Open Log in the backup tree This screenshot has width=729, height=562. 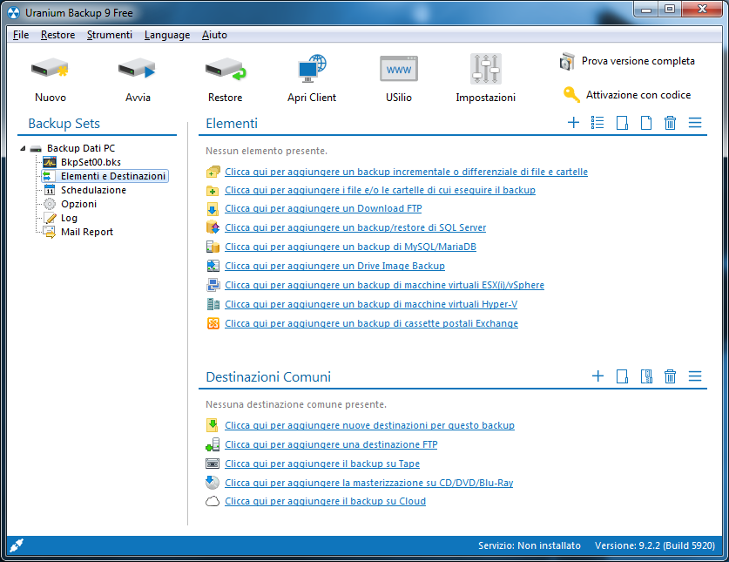click(x=70, y=218)
